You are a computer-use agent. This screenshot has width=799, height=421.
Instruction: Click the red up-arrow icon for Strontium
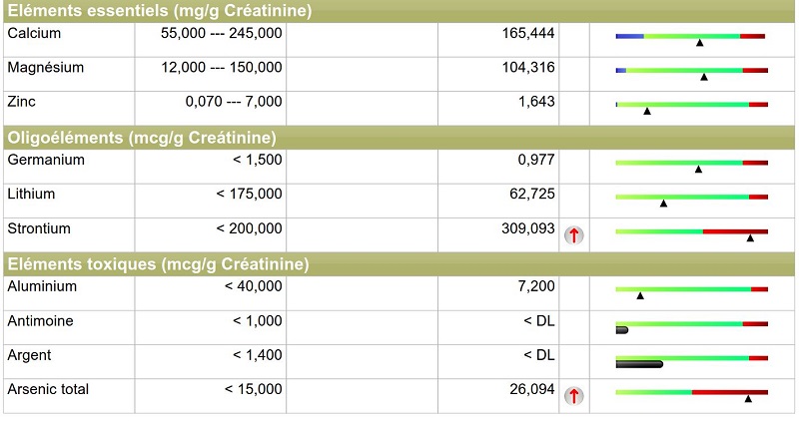(573, 235)
